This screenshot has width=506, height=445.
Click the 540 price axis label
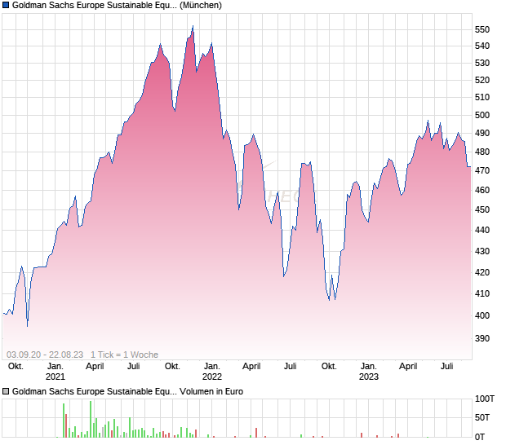pyautogui.click(x=482, y=46)
